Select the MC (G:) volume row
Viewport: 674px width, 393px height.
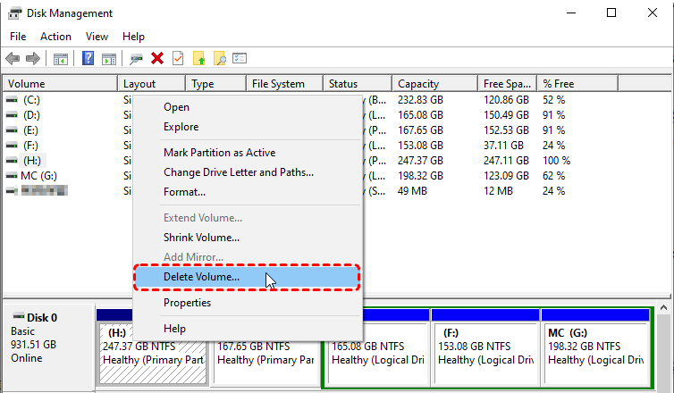tap(38, 175)
